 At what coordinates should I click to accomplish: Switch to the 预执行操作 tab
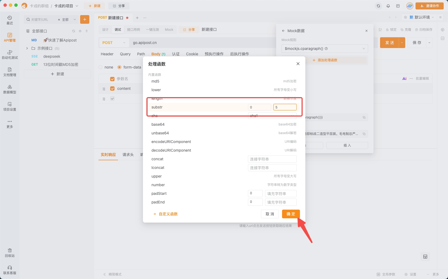tap(214, 54)
